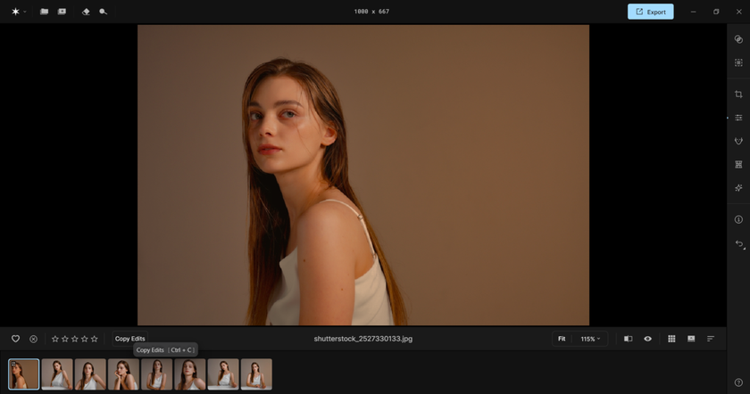Open the app logo menu dropdown
Viewport: 750px width, 394px height.
[x=18, y=12]
